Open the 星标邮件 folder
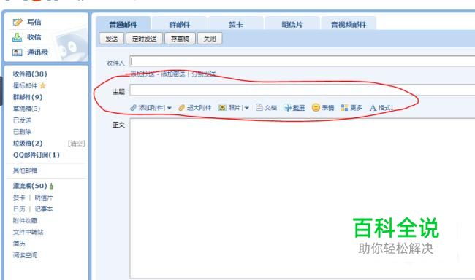475x280 pixels. [25, 85]
